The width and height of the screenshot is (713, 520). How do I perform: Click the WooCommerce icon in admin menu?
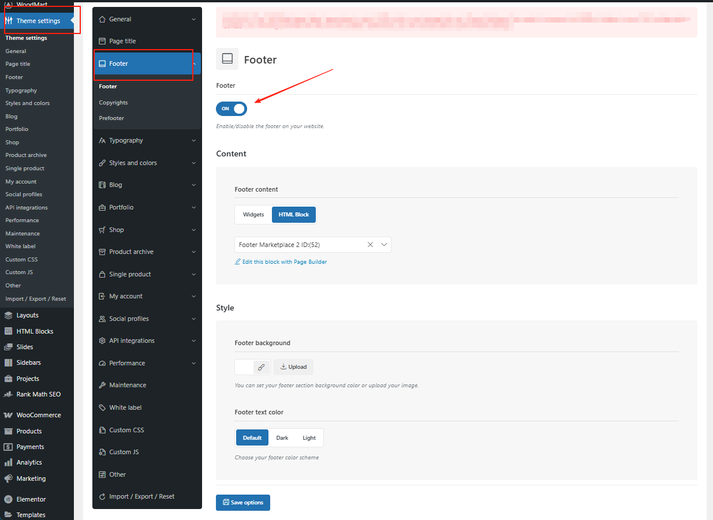[x=8, y=415]
